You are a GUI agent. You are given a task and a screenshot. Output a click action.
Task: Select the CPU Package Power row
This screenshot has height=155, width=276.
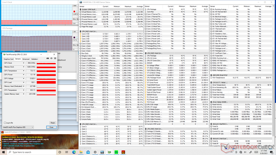pyautogui.click(x=177, y=77)
